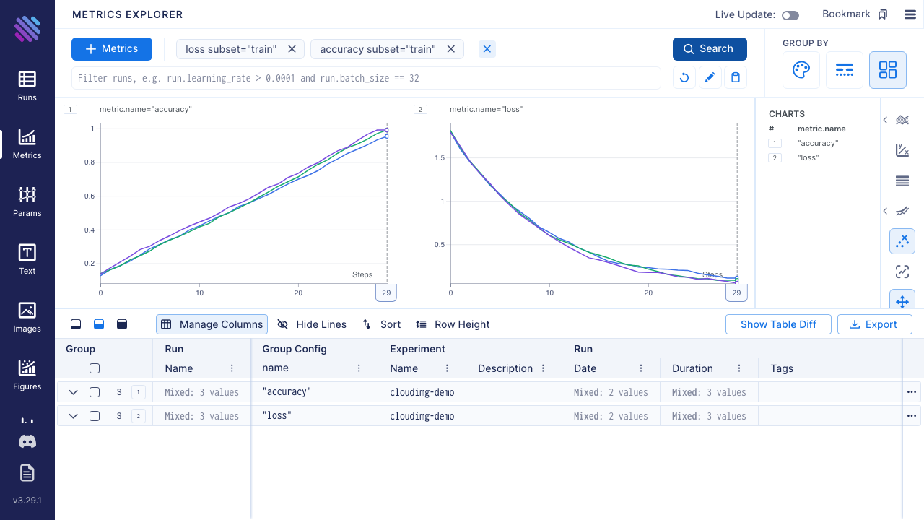The width and height of the screenshot is (924, 520).
Task: Check the "accuracy" group row checkbox
Action: tap(95, 392)
